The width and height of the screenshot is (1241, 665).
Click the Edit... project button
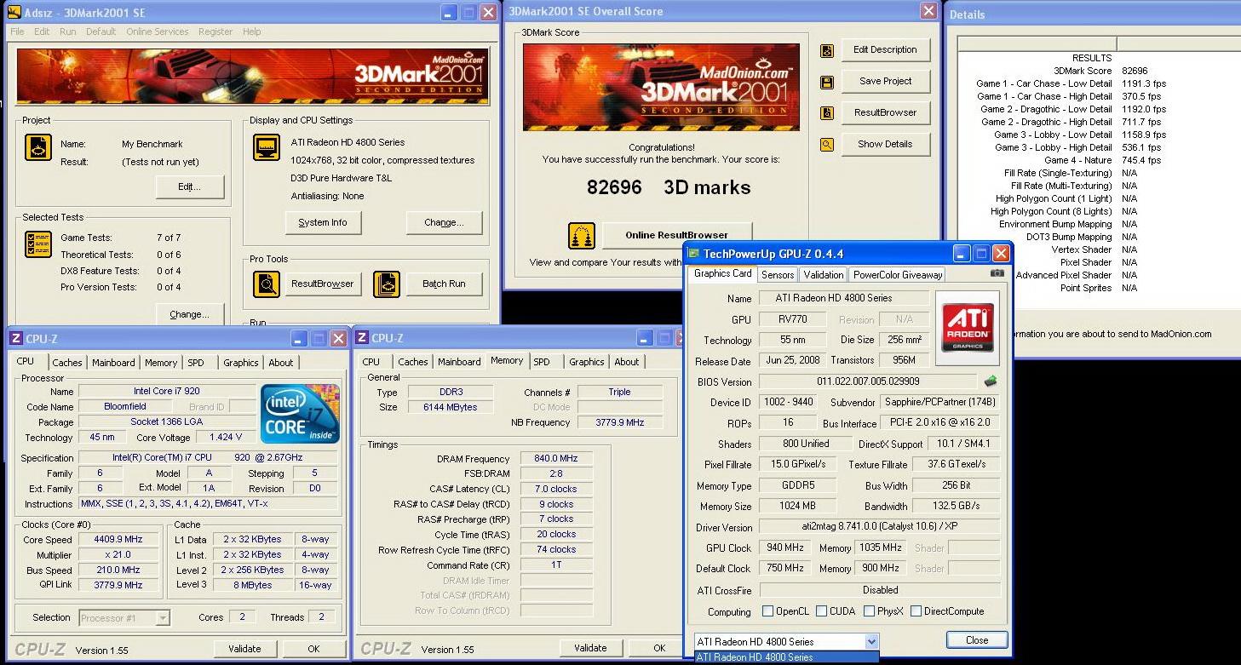coord(190,186)
